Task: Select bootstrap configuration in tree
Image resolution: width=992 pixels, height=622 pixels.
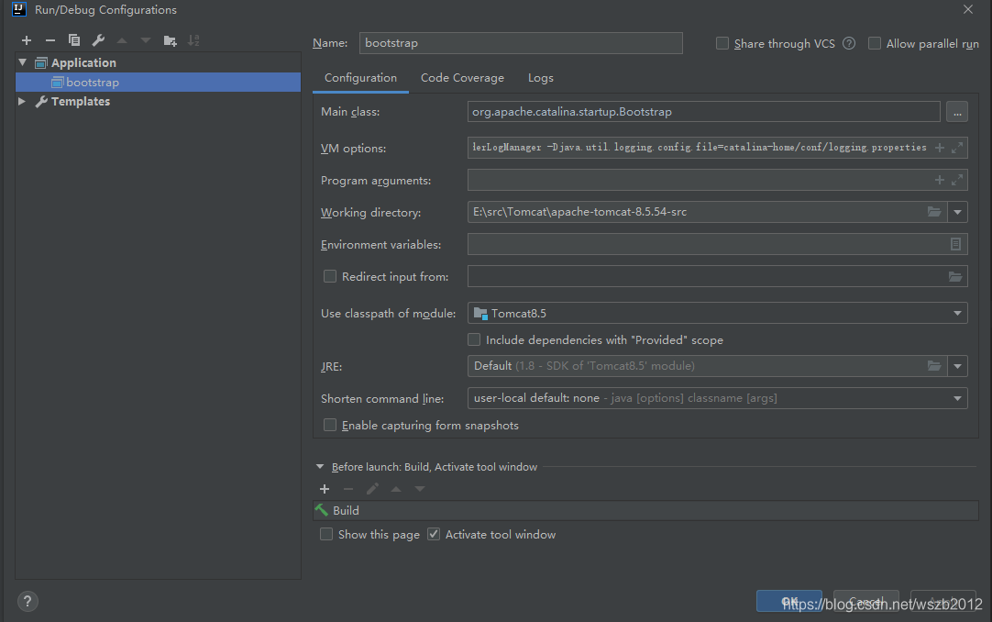Action: 158,83
